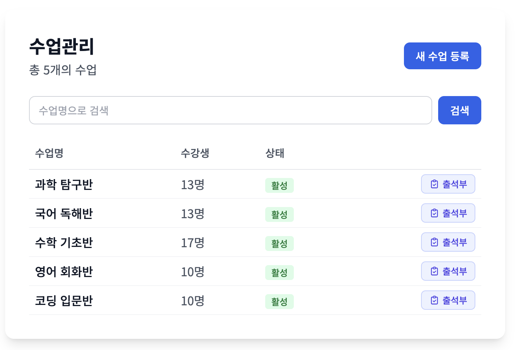Click the attendance clipboard icon for 영어 회화반

[434, 271]
